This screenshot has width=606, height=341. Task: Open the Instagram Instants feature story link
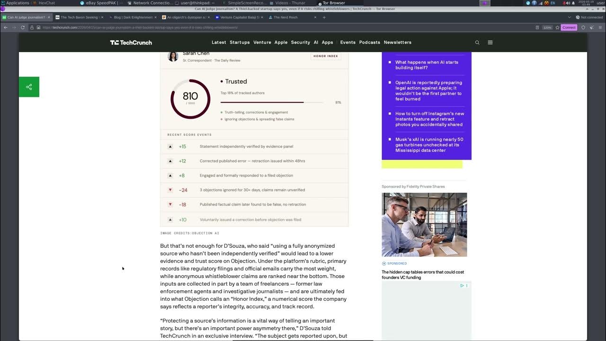pos(429,119)
